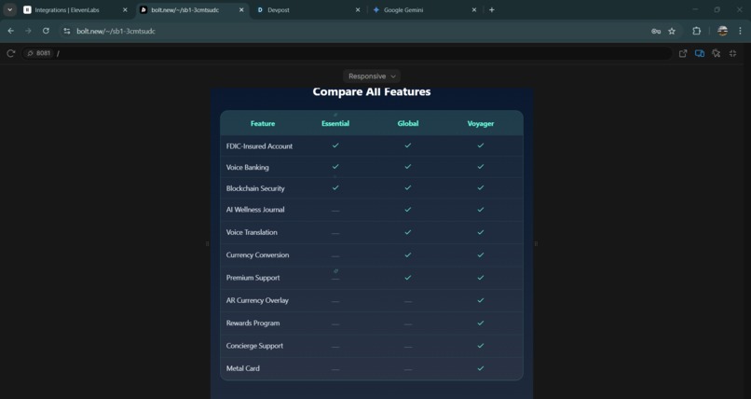
Task: Click Essential checkmark for Blockchain Security
Action: [335, 187]
